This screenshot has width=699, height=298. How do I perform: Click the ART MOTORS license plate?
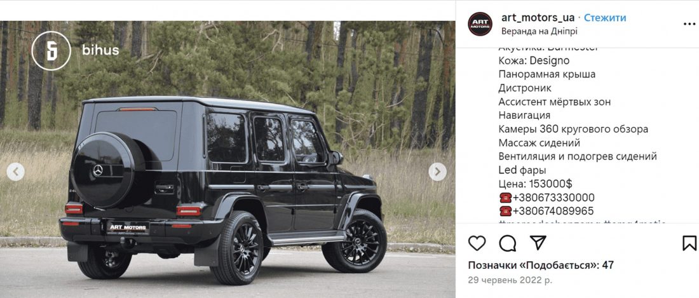[x=128, y=227]
